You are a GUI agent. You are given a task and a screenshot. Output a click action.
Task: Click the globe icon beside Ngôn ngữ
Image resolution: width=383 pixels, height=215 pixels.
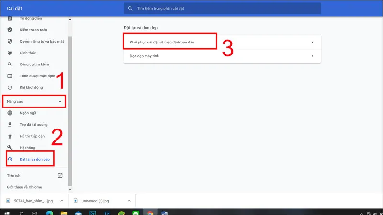coord(10,113)
